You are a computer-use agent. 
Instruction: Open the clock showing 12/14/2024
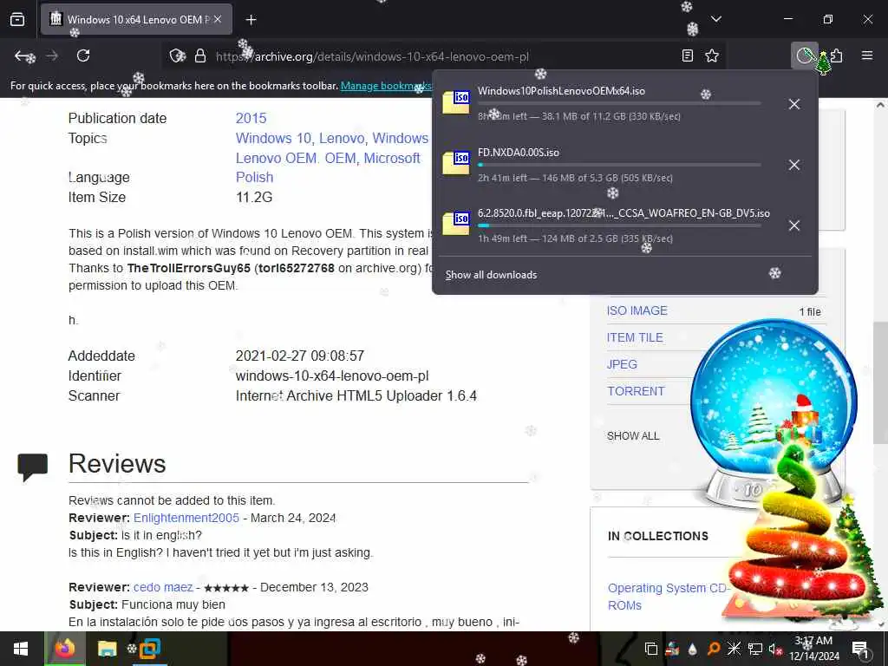(813, 649)
